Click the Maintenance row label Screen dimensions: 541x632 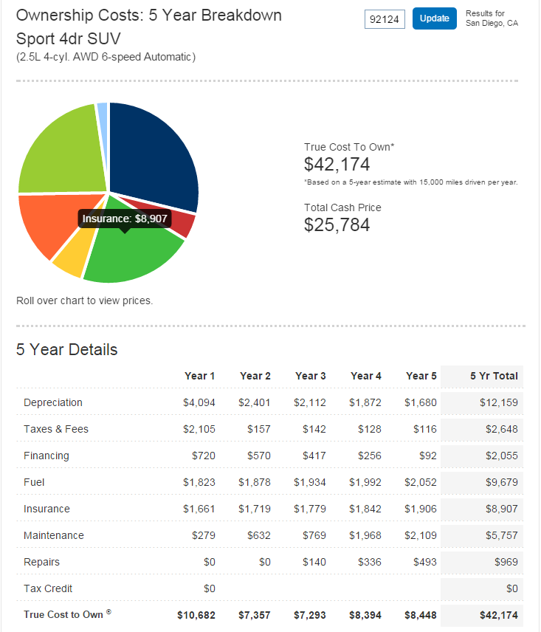coord(54,536)
